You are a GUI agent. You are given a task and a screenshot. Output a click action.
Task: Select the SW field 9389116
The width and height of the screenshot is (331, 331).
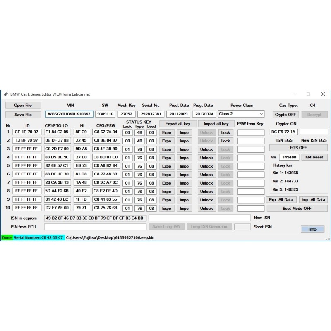[106, 114]
